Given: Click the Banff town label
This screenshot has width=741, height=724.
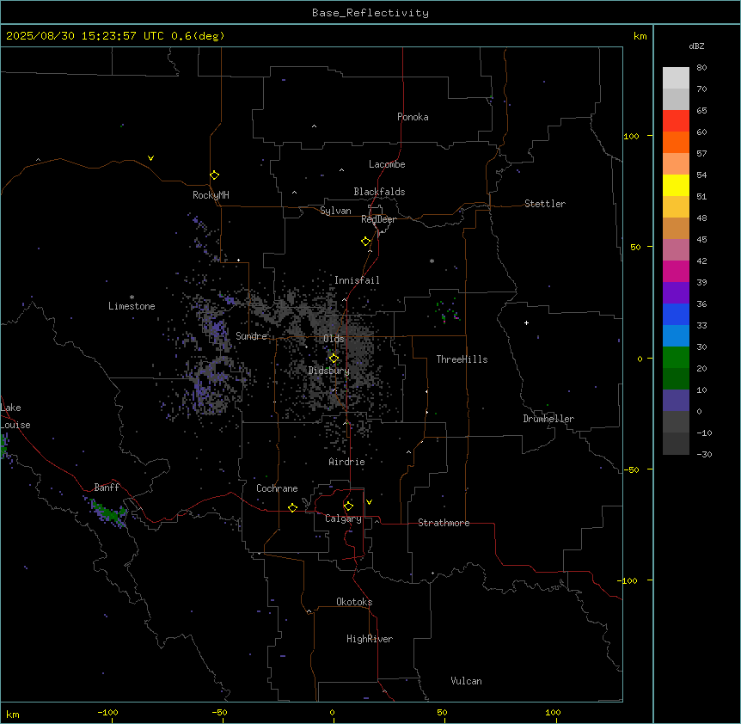Looking at the screenshot, I should [x=107, y=488].
